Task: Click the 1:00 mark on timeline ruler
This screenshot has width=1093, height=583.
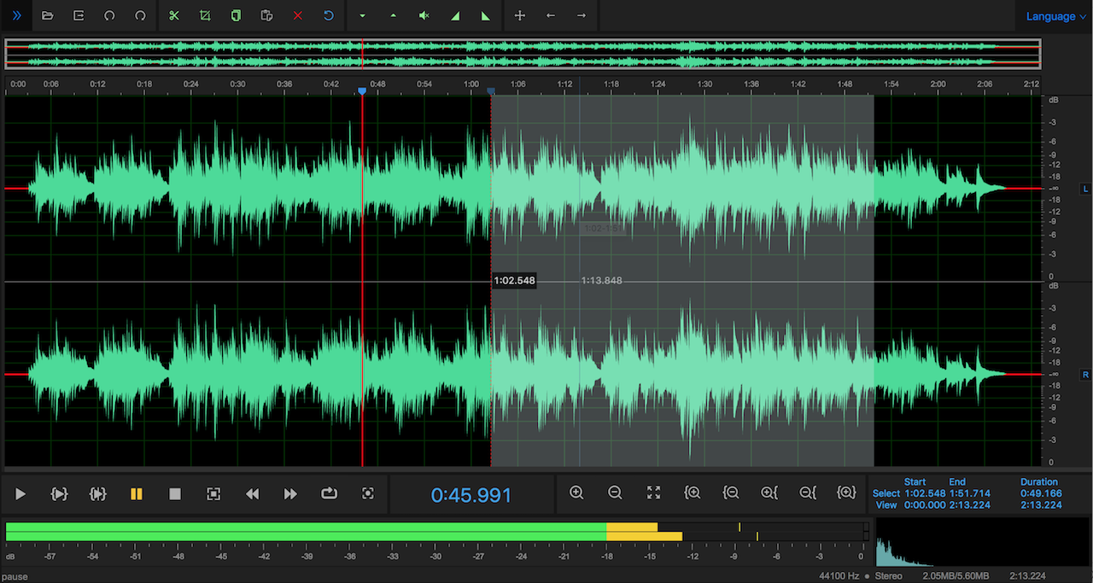Action: click(471, 84)
